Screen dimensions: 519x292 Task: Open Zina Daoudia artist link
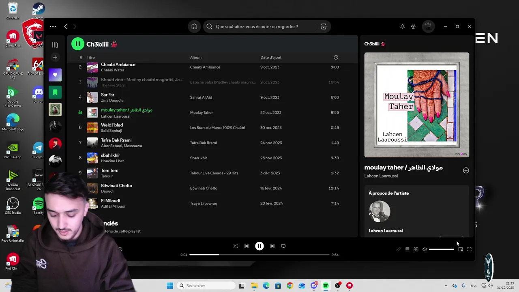pyautogui.click(x=112, y=101)
